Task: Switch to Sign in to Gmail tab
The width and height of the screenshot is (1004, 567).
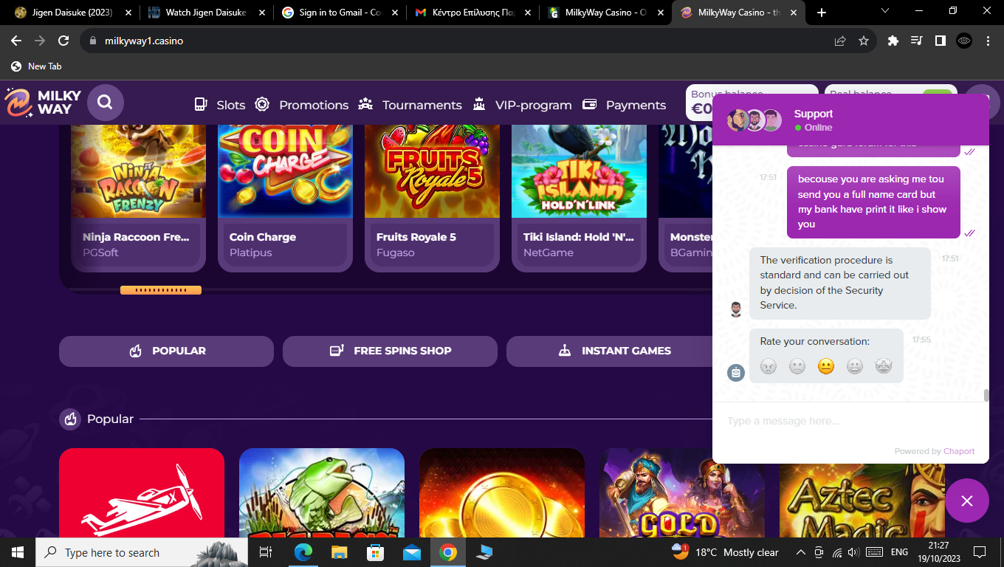Action: tap(339, 13)
